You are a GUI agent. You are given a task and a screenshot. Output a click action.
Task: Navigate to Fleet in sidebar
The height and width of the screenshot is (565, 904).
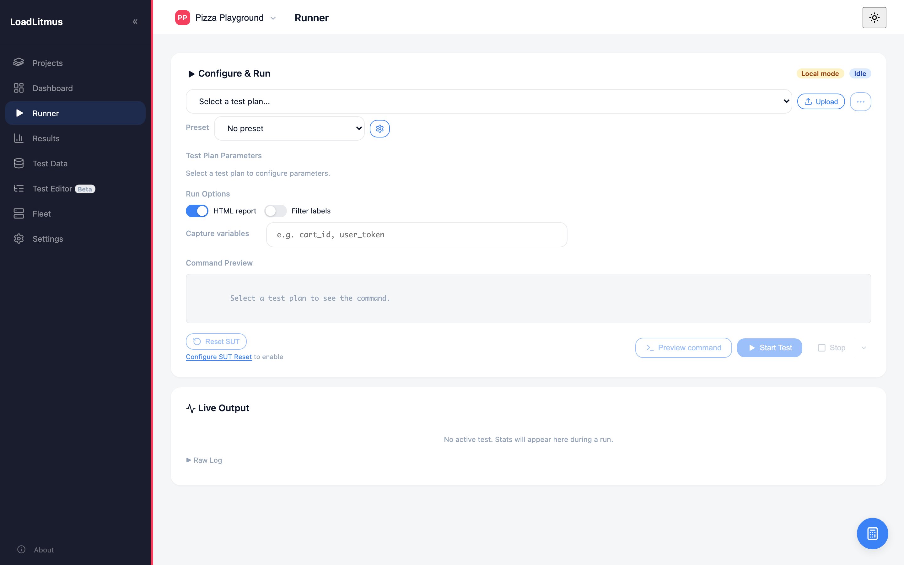(x=75, y=213)
